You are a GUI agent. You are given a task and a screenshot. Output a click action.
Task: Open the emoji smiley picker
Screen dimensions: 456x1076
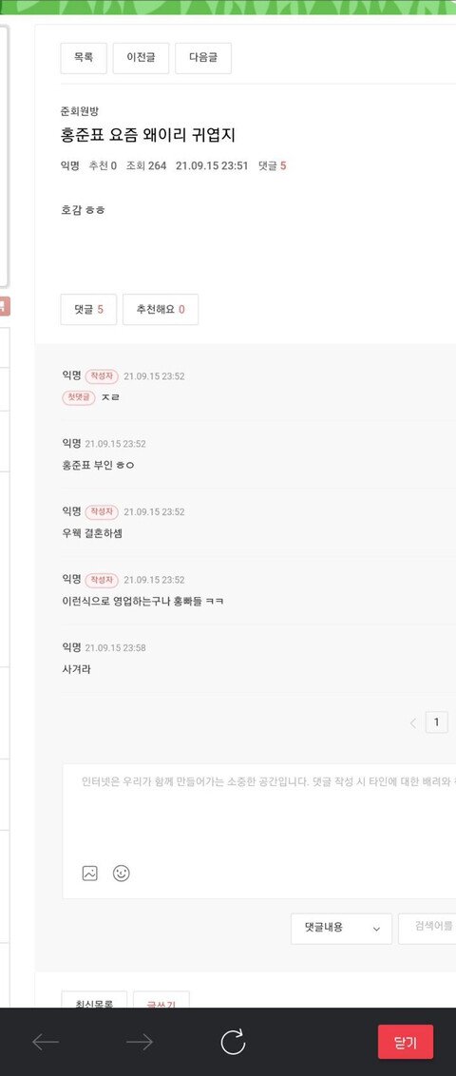tap(122, 873)
